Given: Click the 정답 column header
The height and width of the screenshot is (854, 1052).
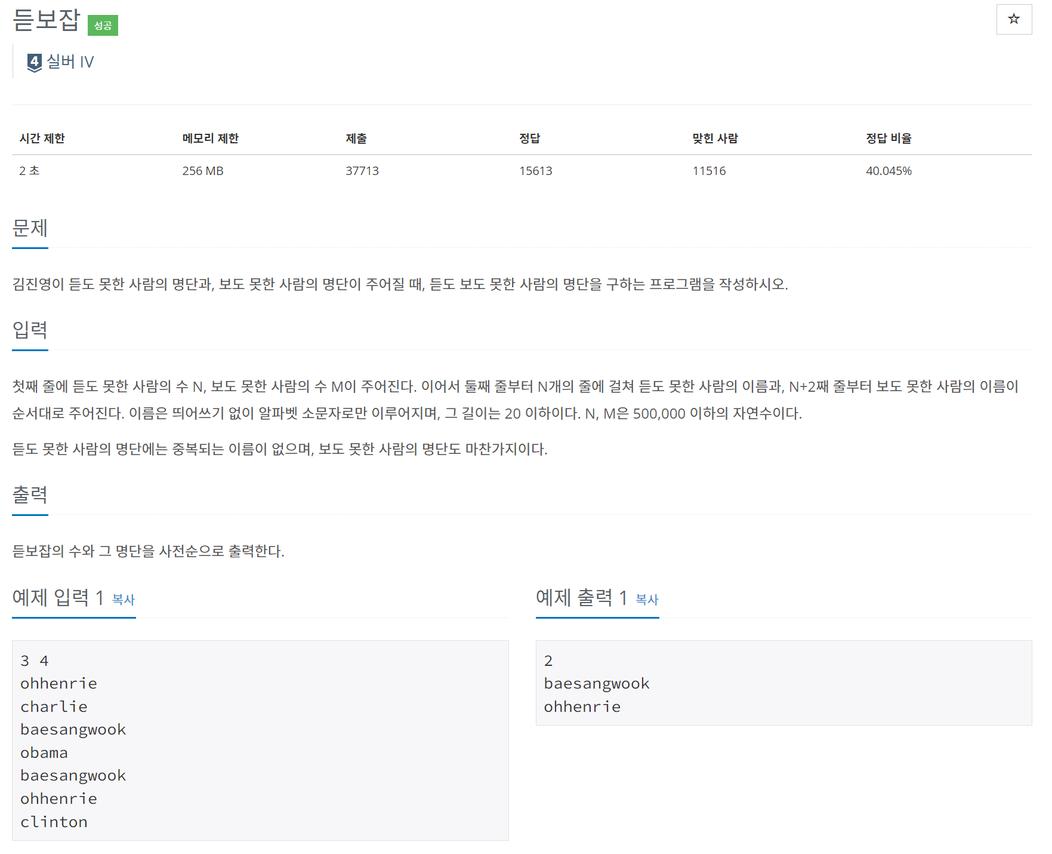Looking at the screenshot, I should 529,138.
